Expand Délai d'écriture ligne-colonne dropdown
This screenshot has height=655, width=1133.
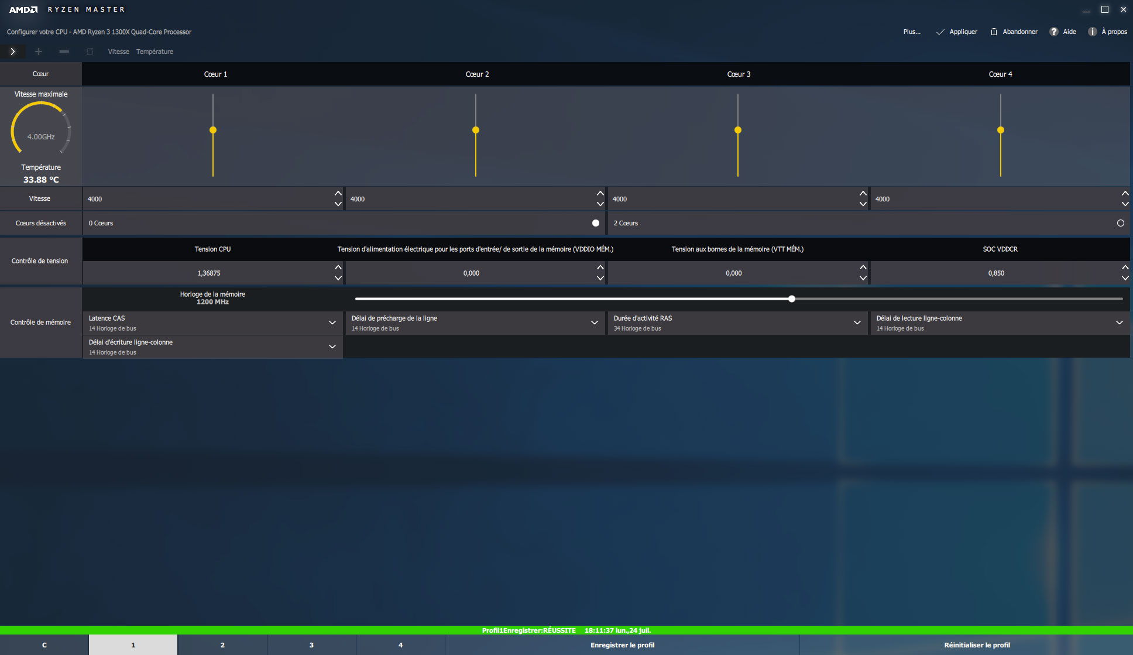[x=332, y=347]
